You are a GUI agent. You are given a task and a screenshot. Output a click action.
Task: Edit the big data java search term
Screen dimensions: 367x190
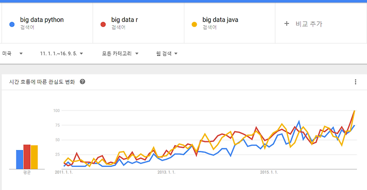click(x=220, y=20)
